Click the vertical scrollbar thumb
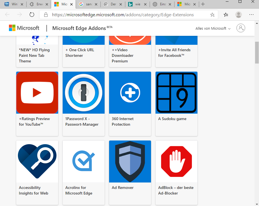The height and width of the screenshot is (206, 259). (x=257, y=53)
